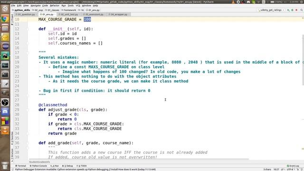Select the 01_ans.py editor tab
This screenshot has height=171, width=304.
pos(47,14)
